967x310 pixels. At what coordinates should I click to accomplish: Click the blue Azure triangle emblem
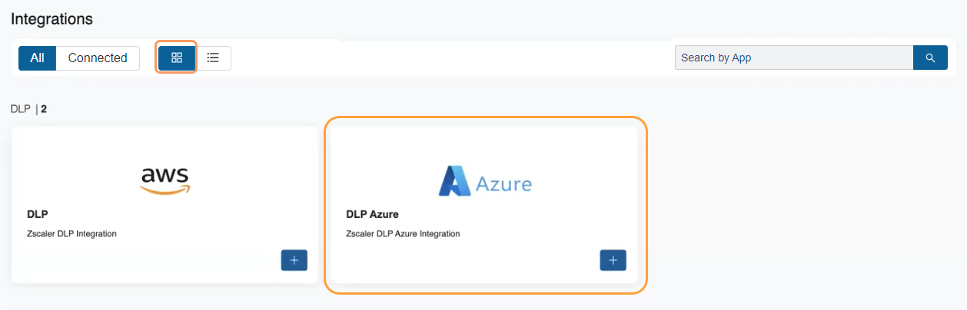(x=454, y=181)
